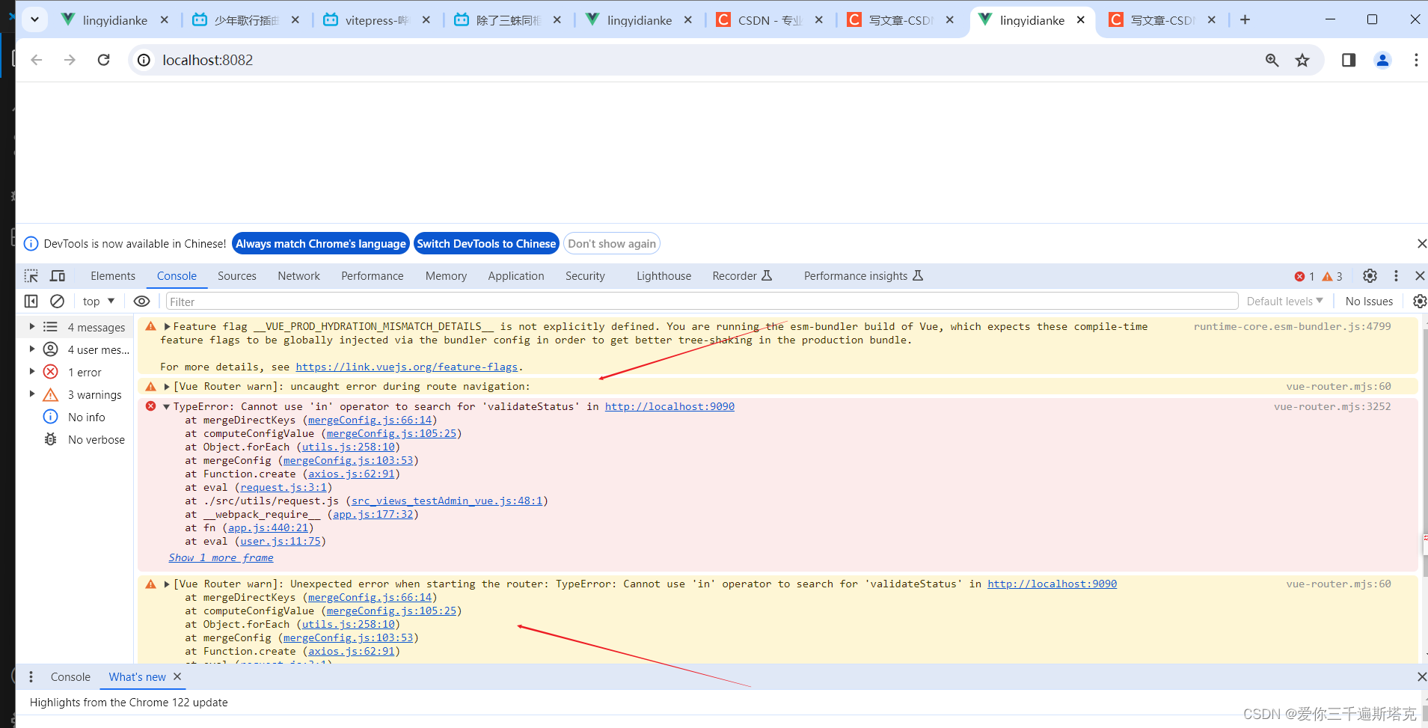
Task: Switch to the What's New tab
Action: (x=135, y=677)
